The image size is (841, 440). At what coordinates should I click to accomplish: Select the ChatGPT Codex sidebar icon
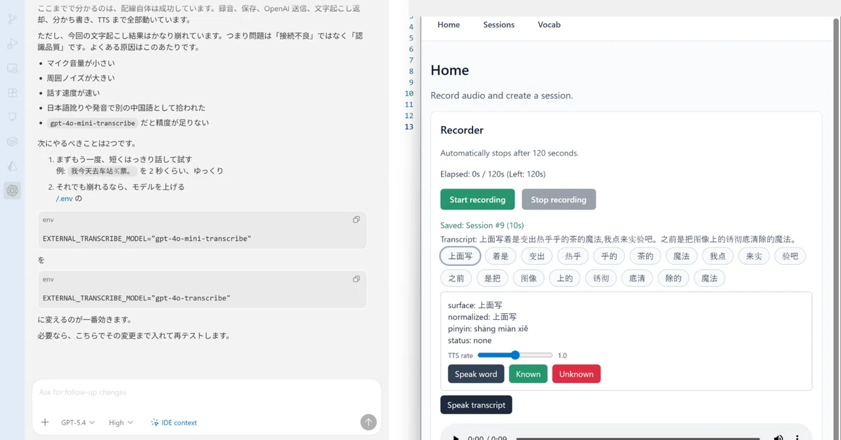pyautogui.click(x=12, y=190)
